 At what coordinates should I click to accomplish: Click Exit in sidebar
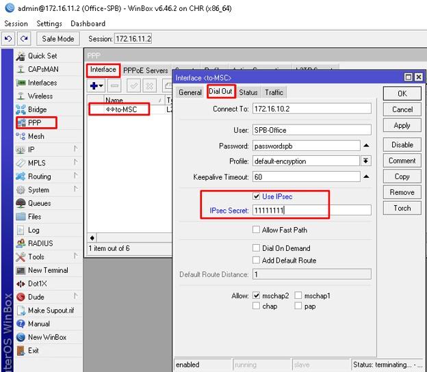point(33,351)
